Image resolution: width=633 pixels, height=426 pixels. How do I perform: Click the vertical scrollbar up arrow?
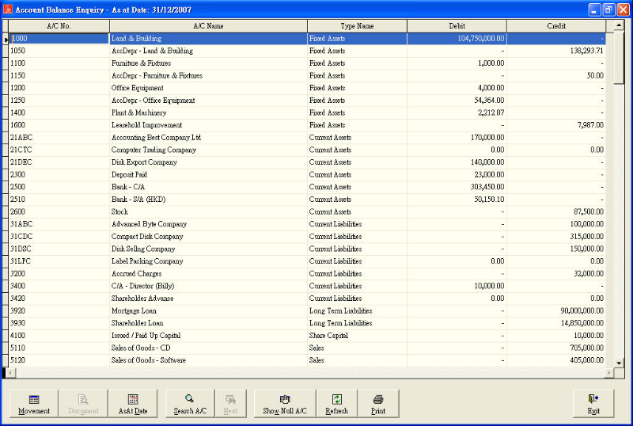pos(619,25)
